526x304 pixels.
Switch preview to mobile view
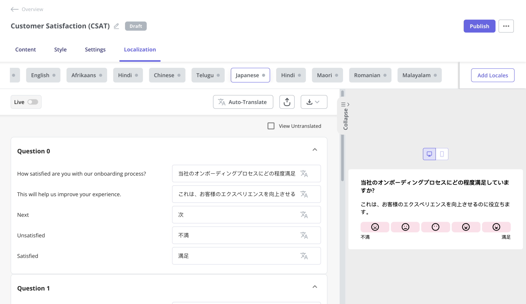point(442,154)
